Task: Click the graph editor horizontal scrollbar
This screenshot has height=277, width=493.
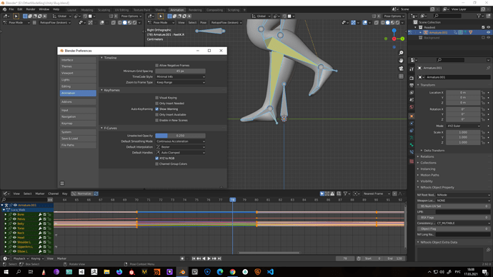Action: [269, 253]
